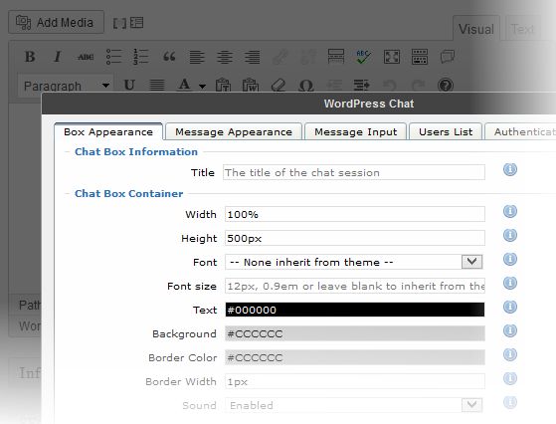Screen dimensions: 556x424
Task: Click the info icon next to Width
Action: (510, 211)
